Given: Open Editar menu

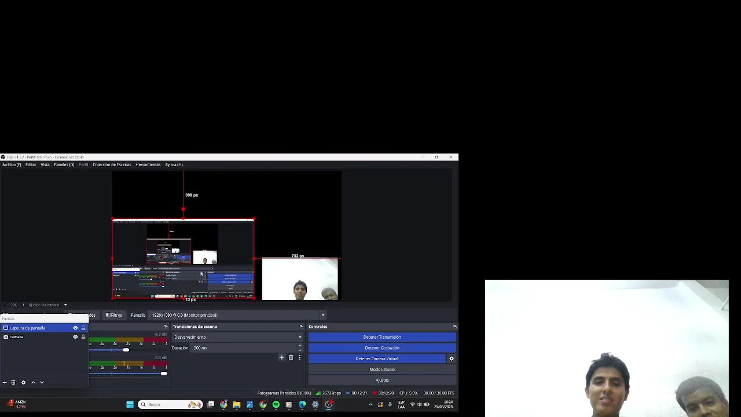Looking at the screenshot, I should click(31, 164).
